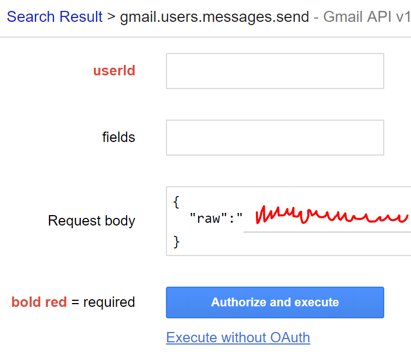This screenshot has height=362, width=411.
Task: Click the Gmail API v1 label
Action: (x=366, y=17)
